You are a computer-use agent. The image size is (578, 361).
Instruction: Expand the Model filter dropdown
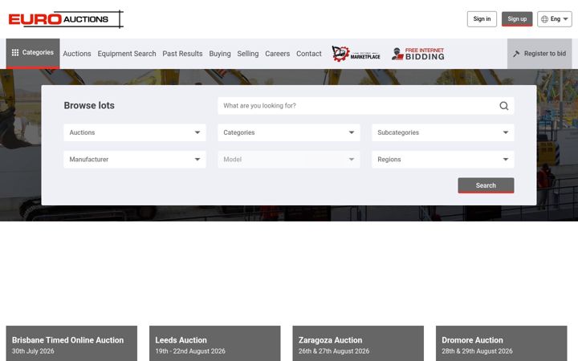pos(289,160)
